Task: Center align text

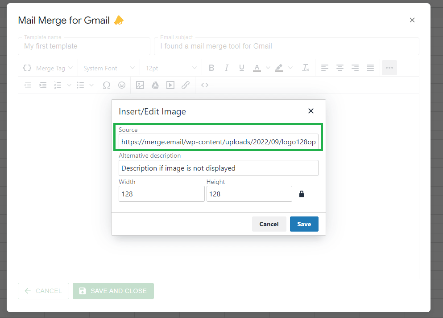Action: (x=340, y=68)
